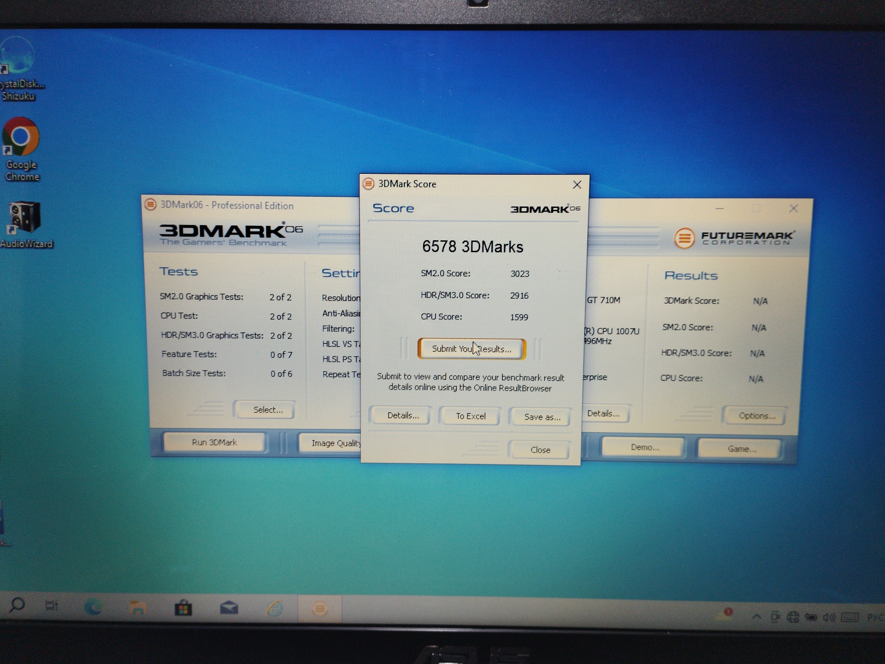Click CPU Score value 1599
The width and height of the screenshot is (885, 664).
pyautogui.click(x=519, y=317)
